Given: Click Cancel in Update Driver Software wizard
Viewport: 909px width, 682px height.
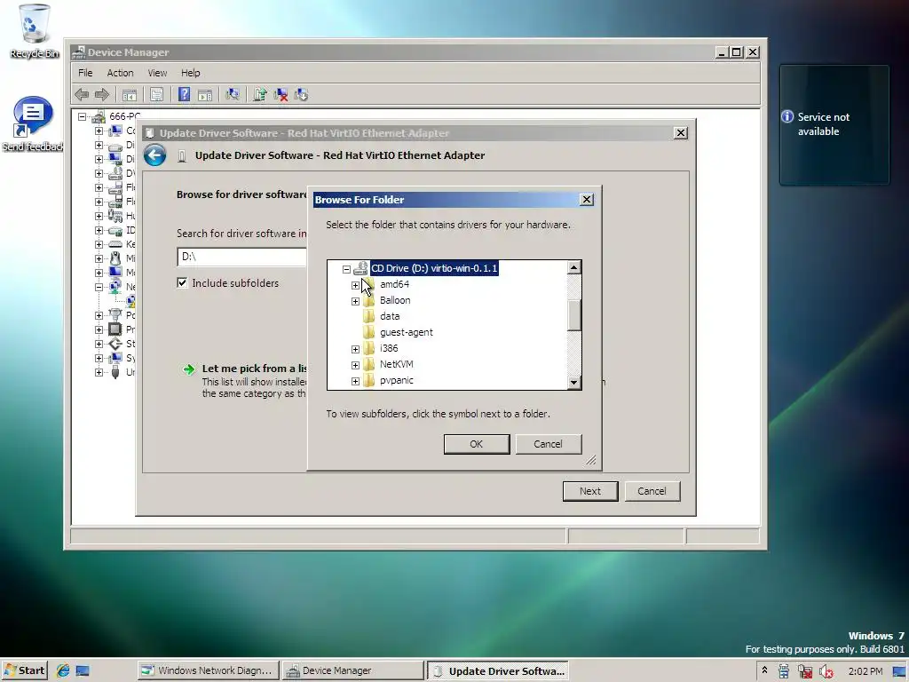Looking at the screenshot, I should [652, 491].
